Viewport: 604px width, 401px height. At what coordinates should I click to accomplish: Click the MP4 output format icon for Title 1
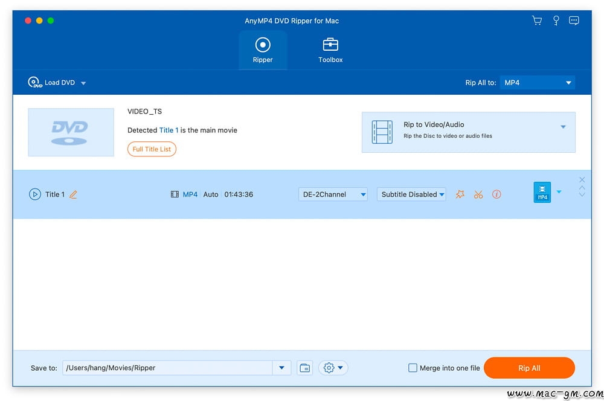coord(542,192)
